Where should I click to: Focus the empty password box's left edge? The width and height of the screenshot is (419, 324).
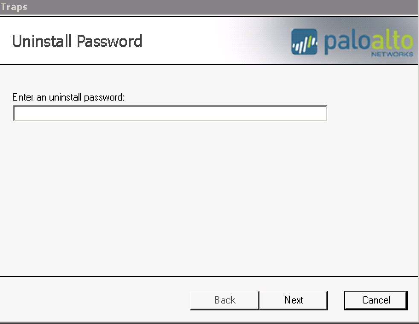(x=16, y=113)
